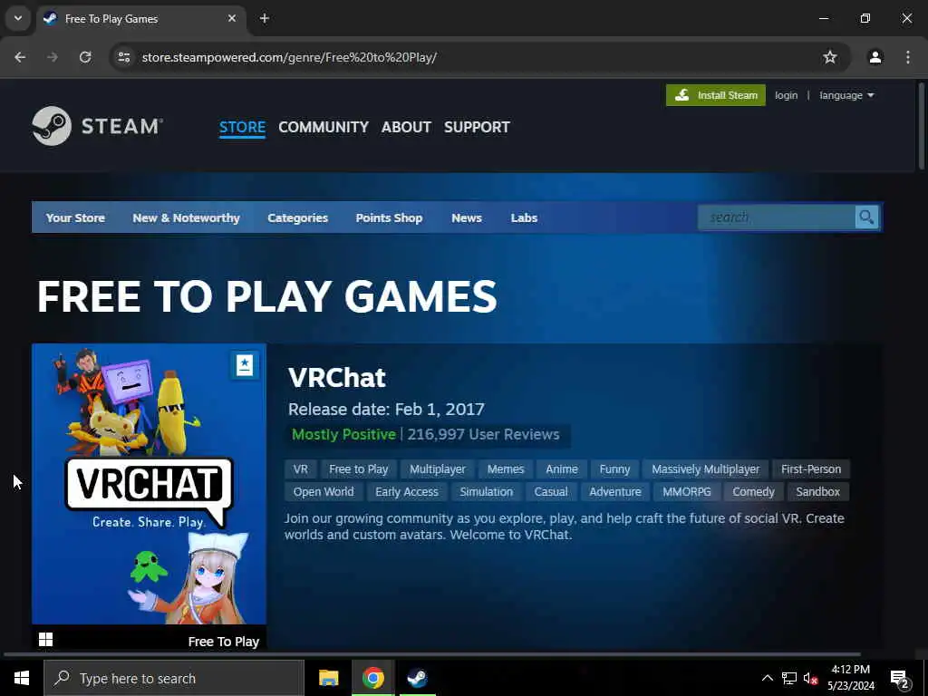This screenshot has height=696, width=928.
Task: Select the Open World tag
Action: [324, 491]
